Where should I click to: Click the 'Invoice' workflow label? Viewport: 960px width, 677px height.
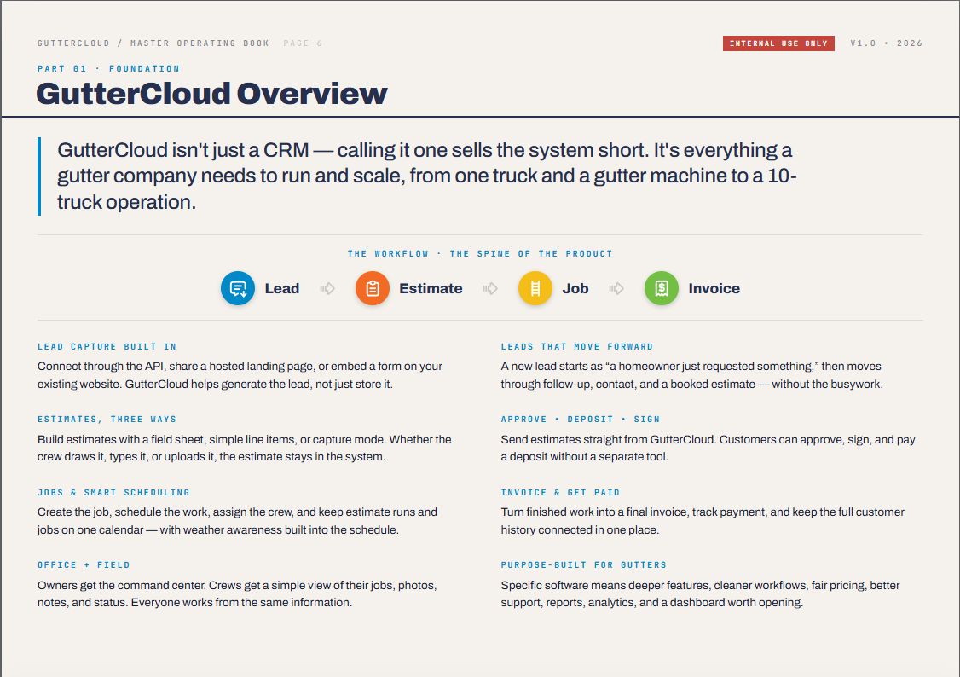click(x=714, y=288)
